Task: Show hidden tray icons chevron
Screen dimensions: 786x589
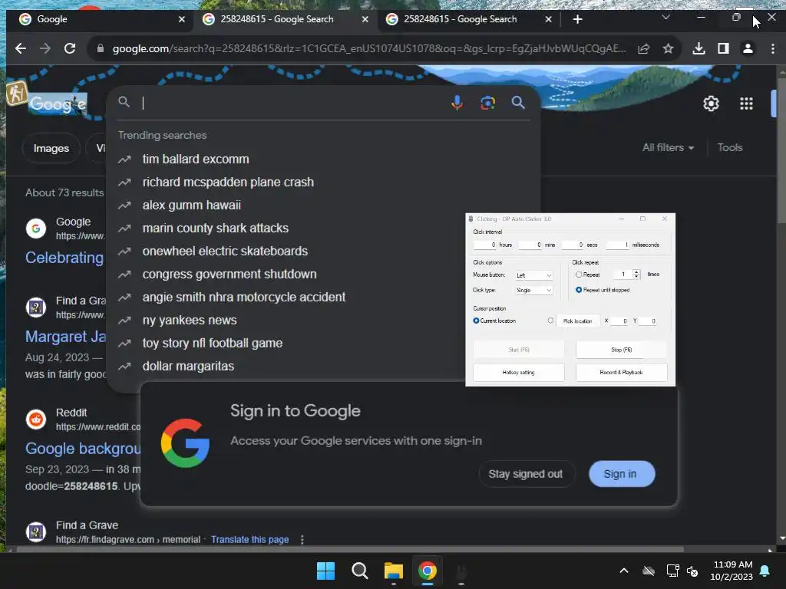Action: (624, 571)
